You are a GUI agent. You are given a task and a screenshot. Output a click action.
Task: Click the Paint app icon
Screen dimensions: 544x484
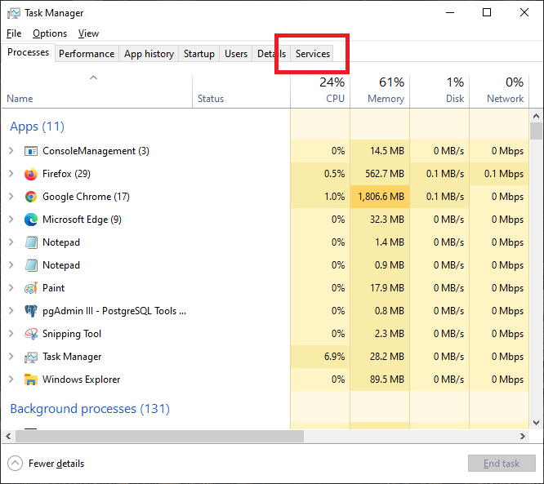(x=31, y=288)
